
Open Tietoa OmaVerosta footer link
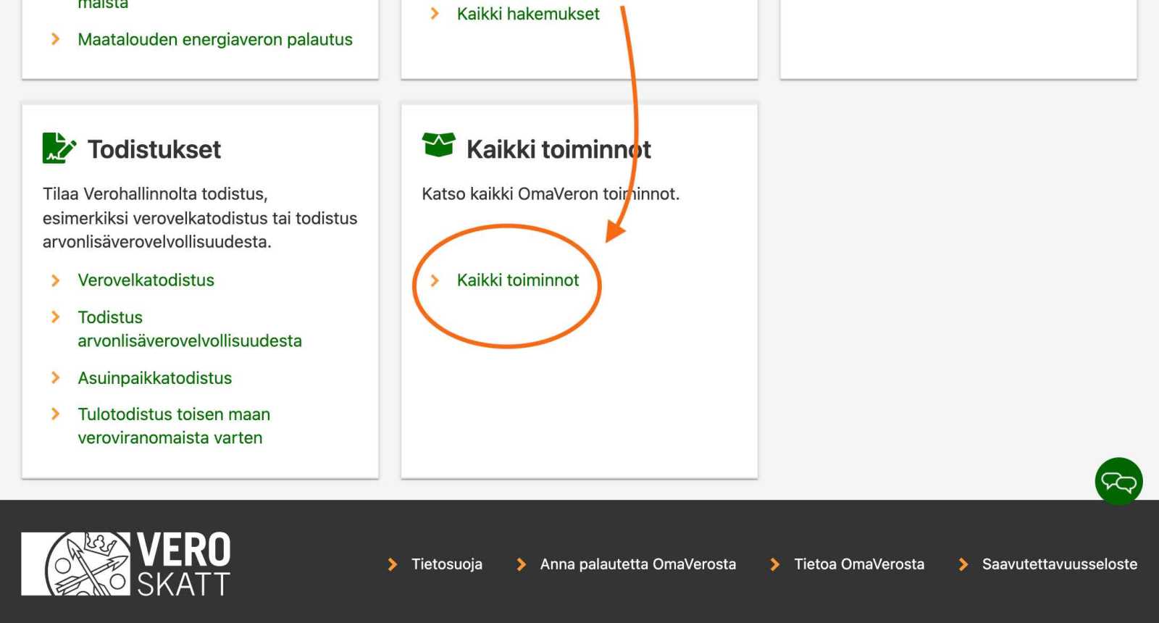(858, 564)
